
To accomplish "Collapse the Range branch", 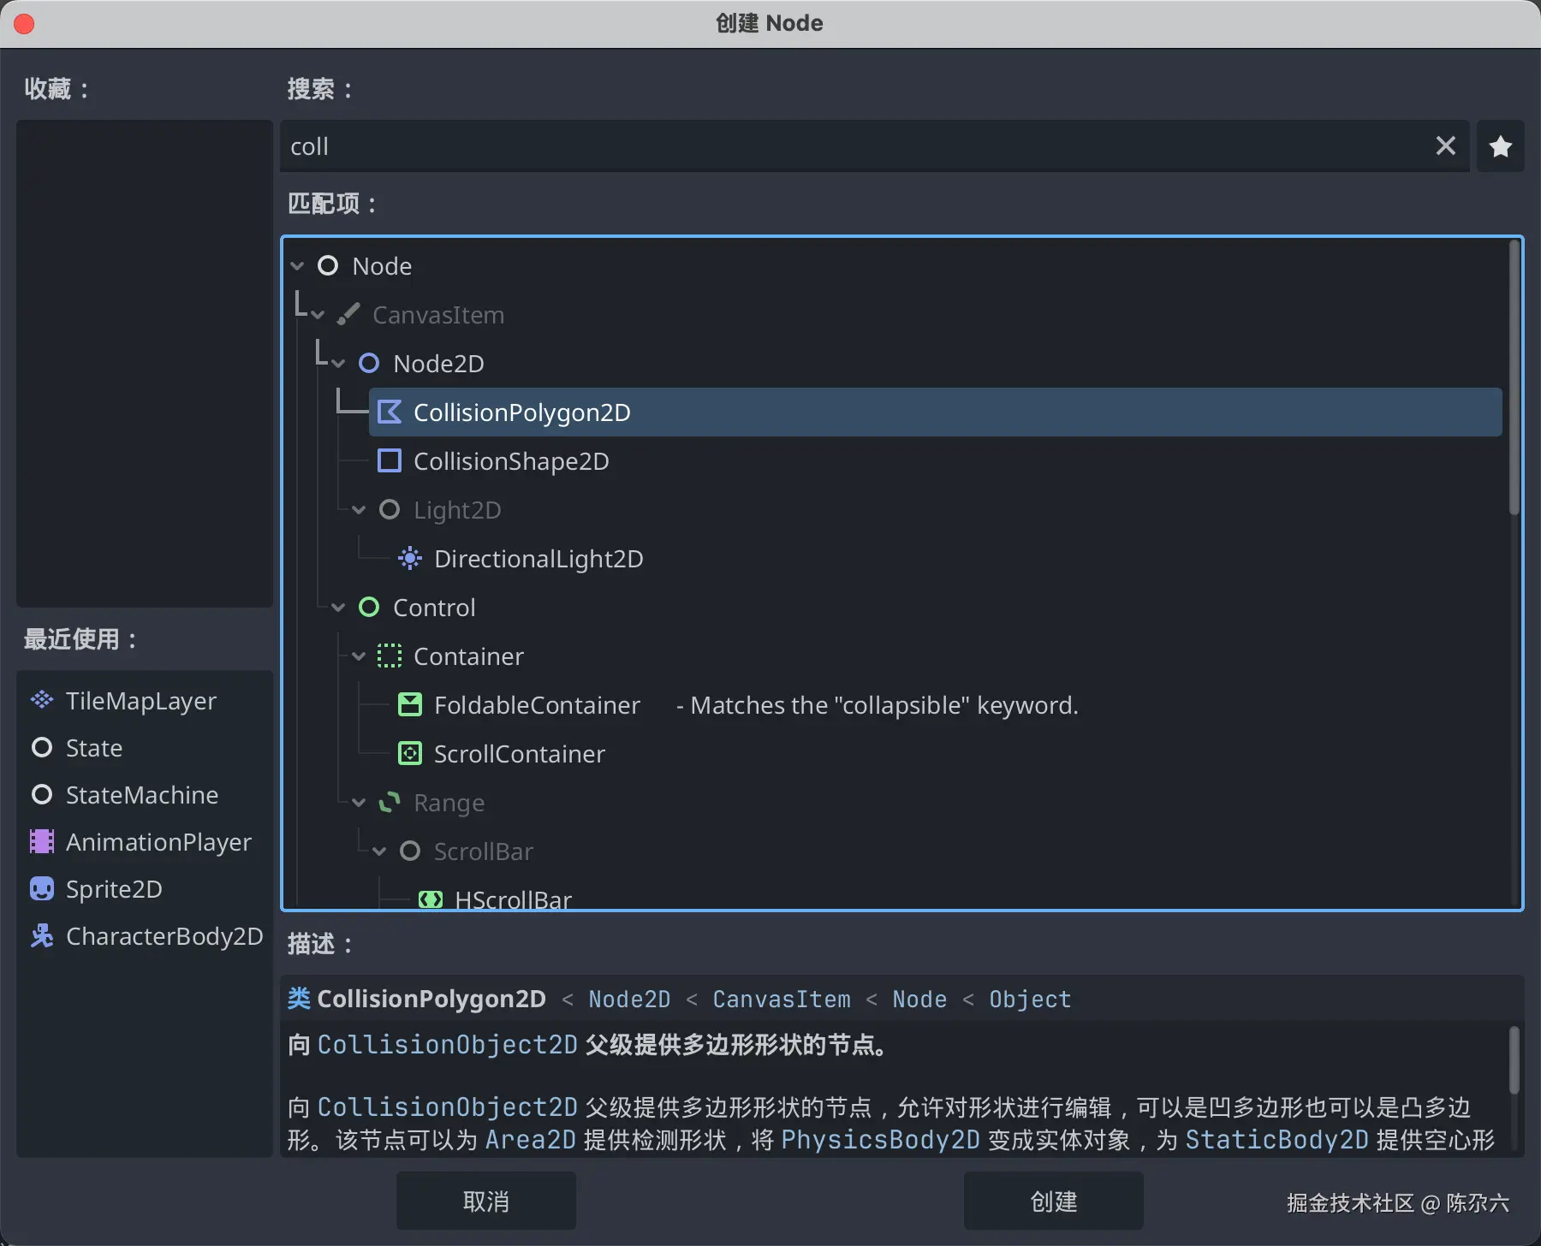I will [360, 803].
